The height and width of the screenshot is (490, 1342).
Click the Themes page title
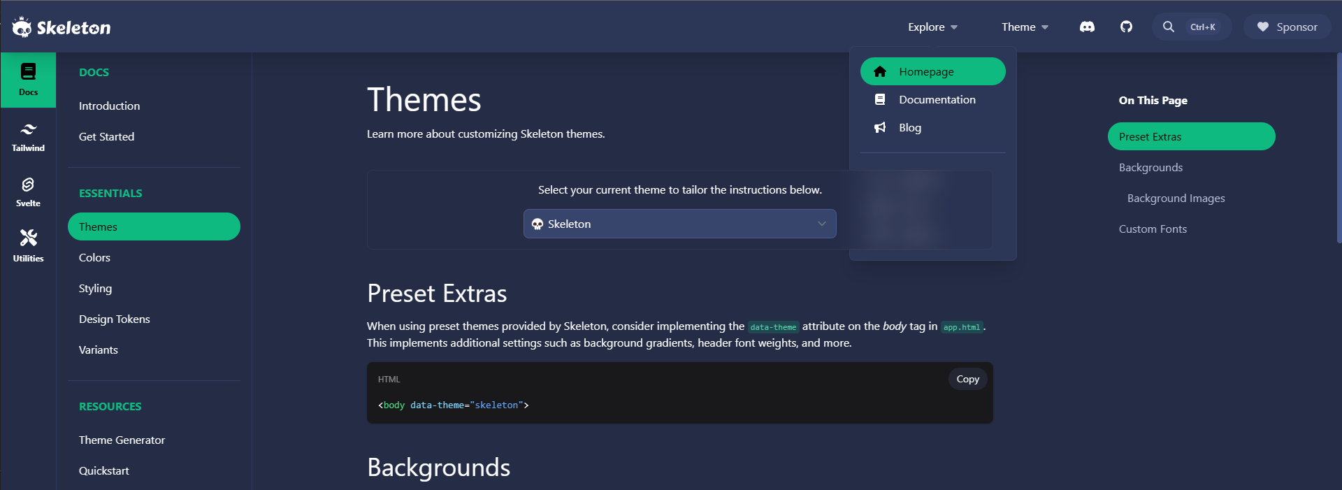[424, 99]
